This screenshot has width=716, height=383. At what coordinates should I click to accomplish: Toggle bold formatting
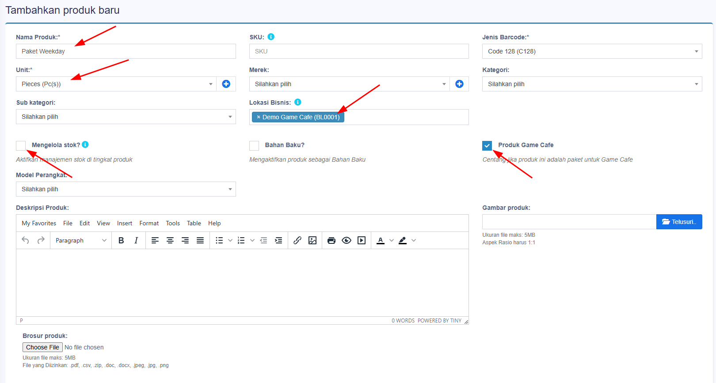click(x=121, y=240)
